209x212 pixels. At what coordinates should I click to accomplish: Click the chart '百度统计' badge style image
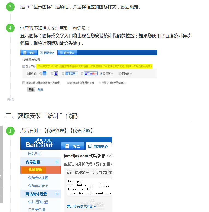coord(72,73)
